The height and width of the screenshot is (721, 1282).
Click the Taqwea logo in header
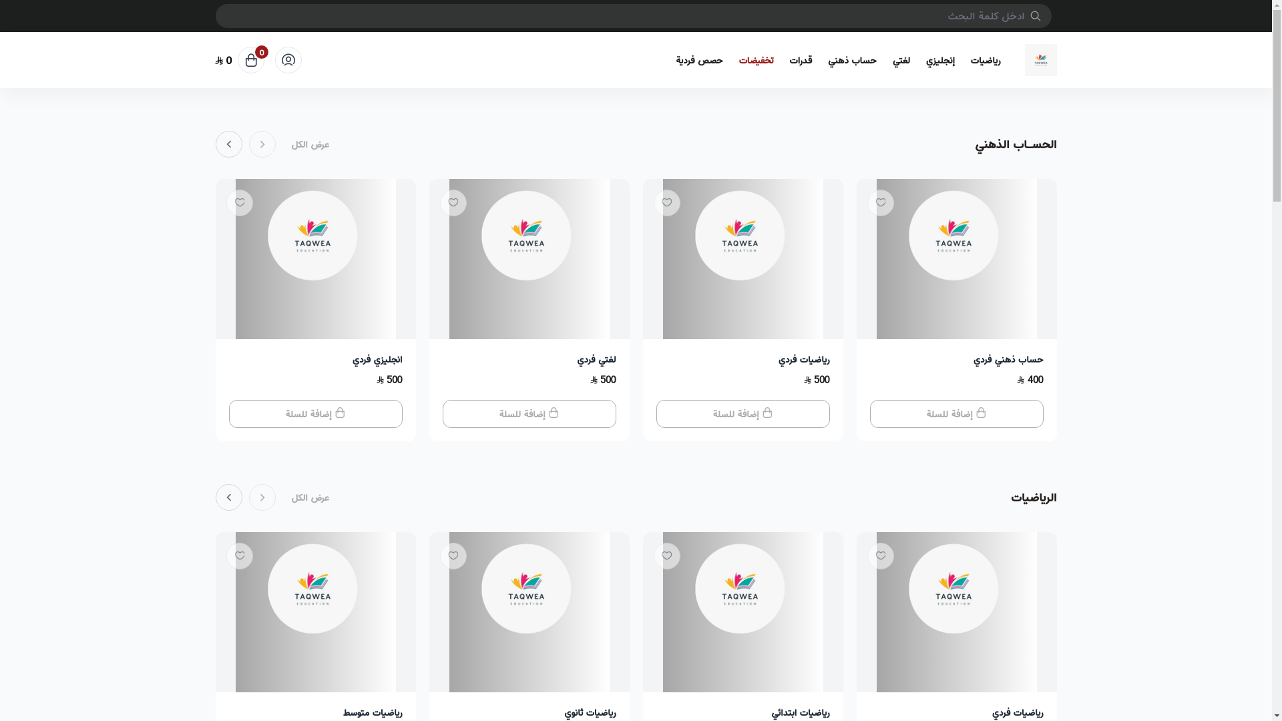click(1040, 60)
